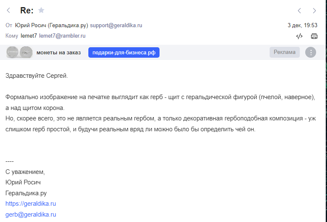
Task: View the email source code icon
Action: coord(299,36)
